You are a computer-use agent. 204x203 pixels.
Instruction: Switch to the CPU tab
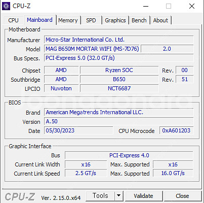point(13,20)
